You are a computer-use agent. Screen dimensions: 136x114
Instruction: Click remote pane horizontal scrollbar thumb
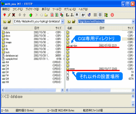(x=90, y=90)
